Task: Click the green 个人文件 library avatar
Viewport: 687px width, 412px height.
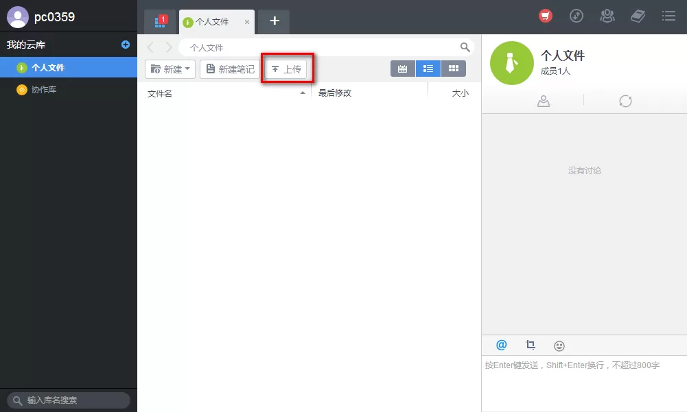Action: pyautogui.click(x=512, y=63)
